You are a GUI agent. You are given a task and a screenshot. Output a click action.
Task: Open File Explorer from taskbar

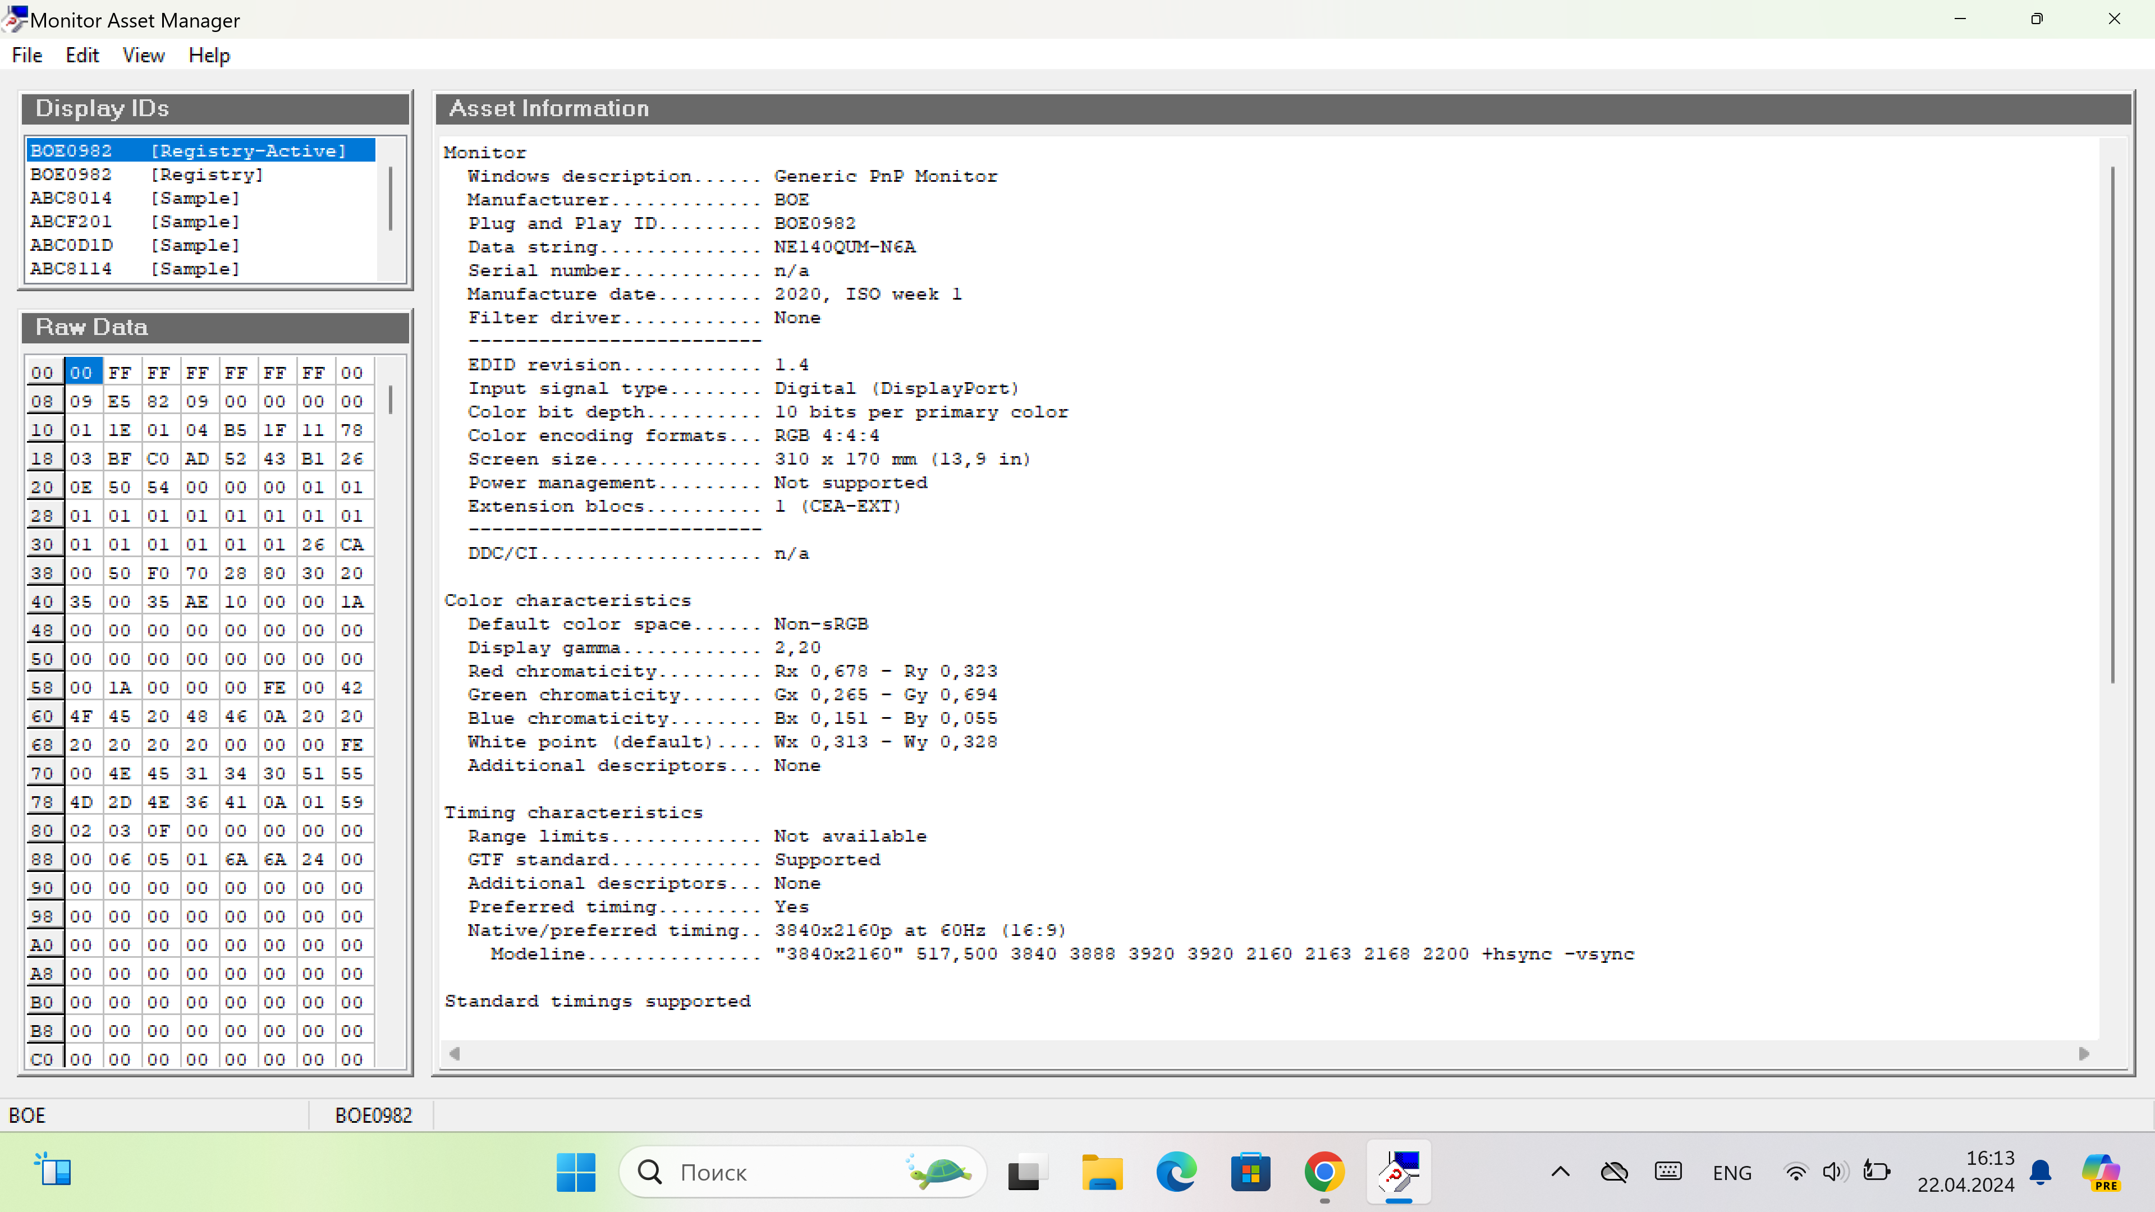1102,1172
